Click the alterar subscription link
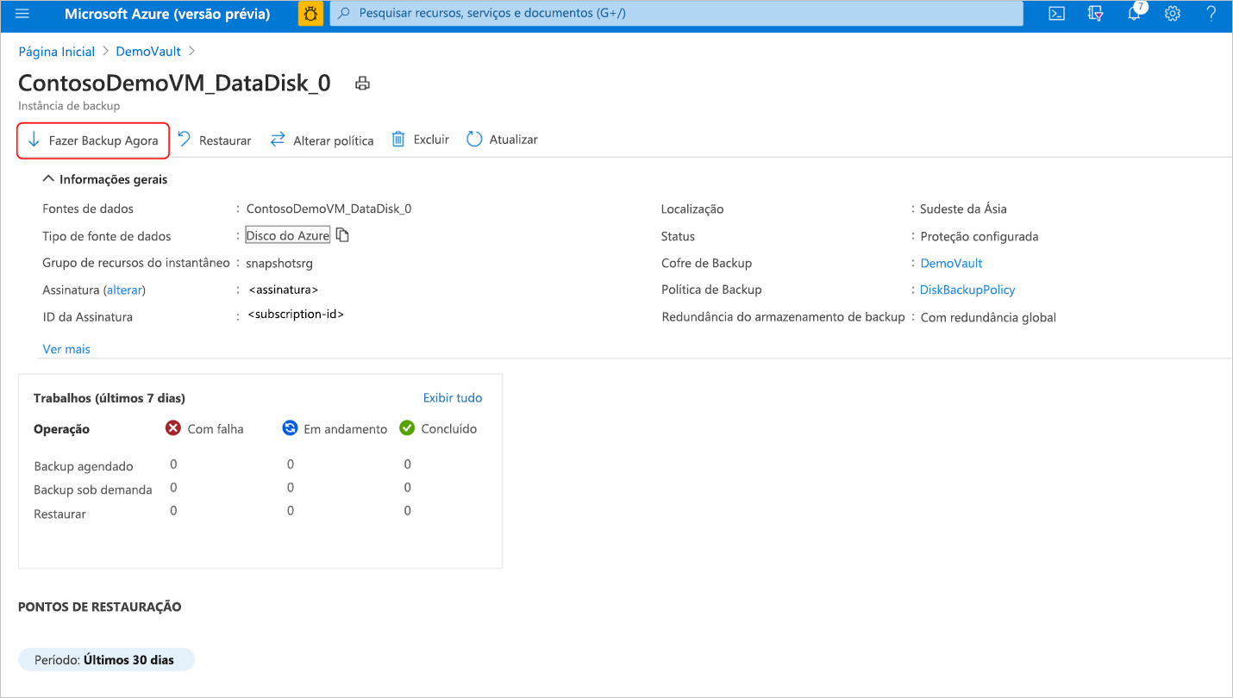The image size is (1233, 698). pos(124,290)
